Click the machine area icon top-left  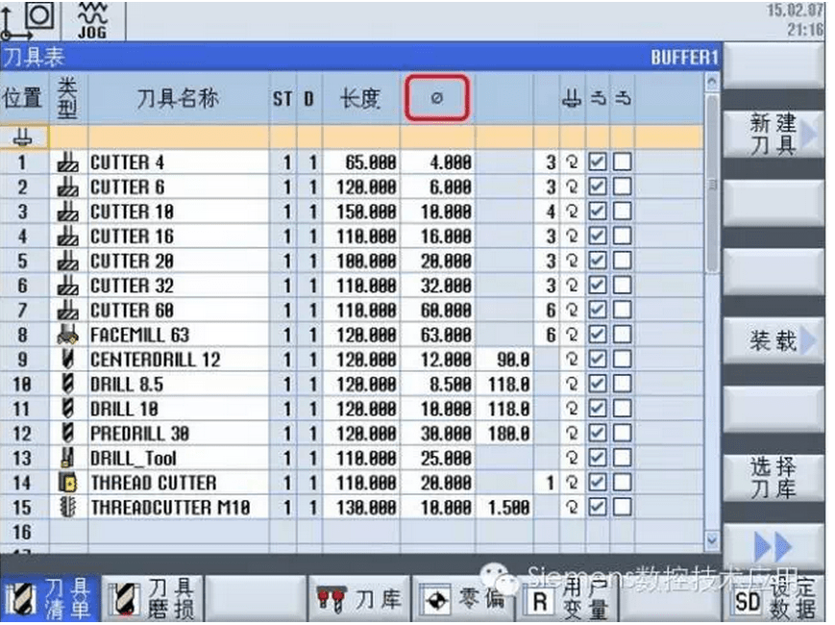(31, 21)
